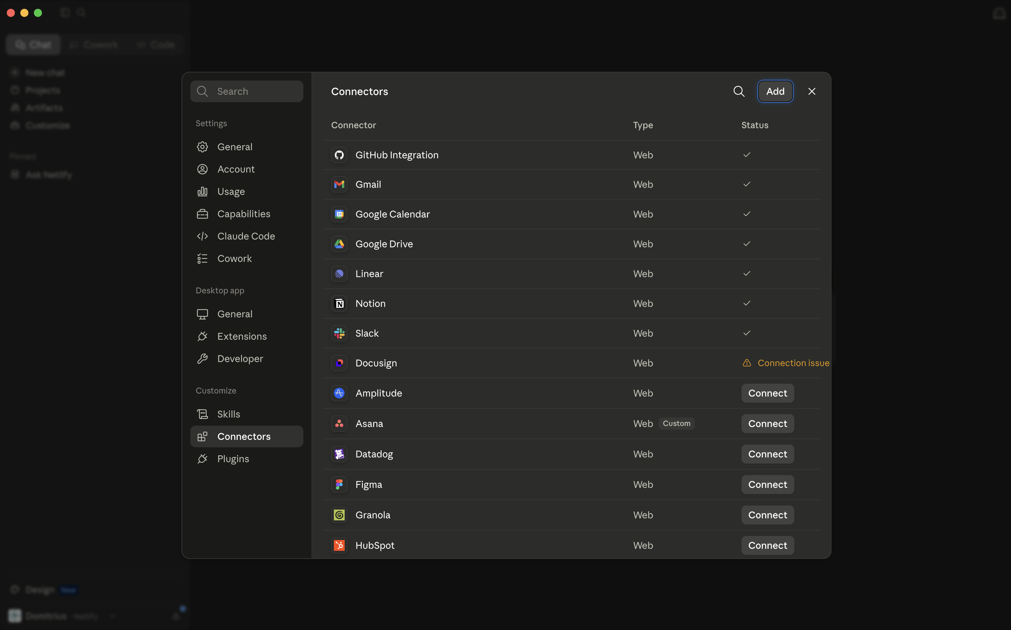Click the Google Drive connector icon

tap(339, 244)
